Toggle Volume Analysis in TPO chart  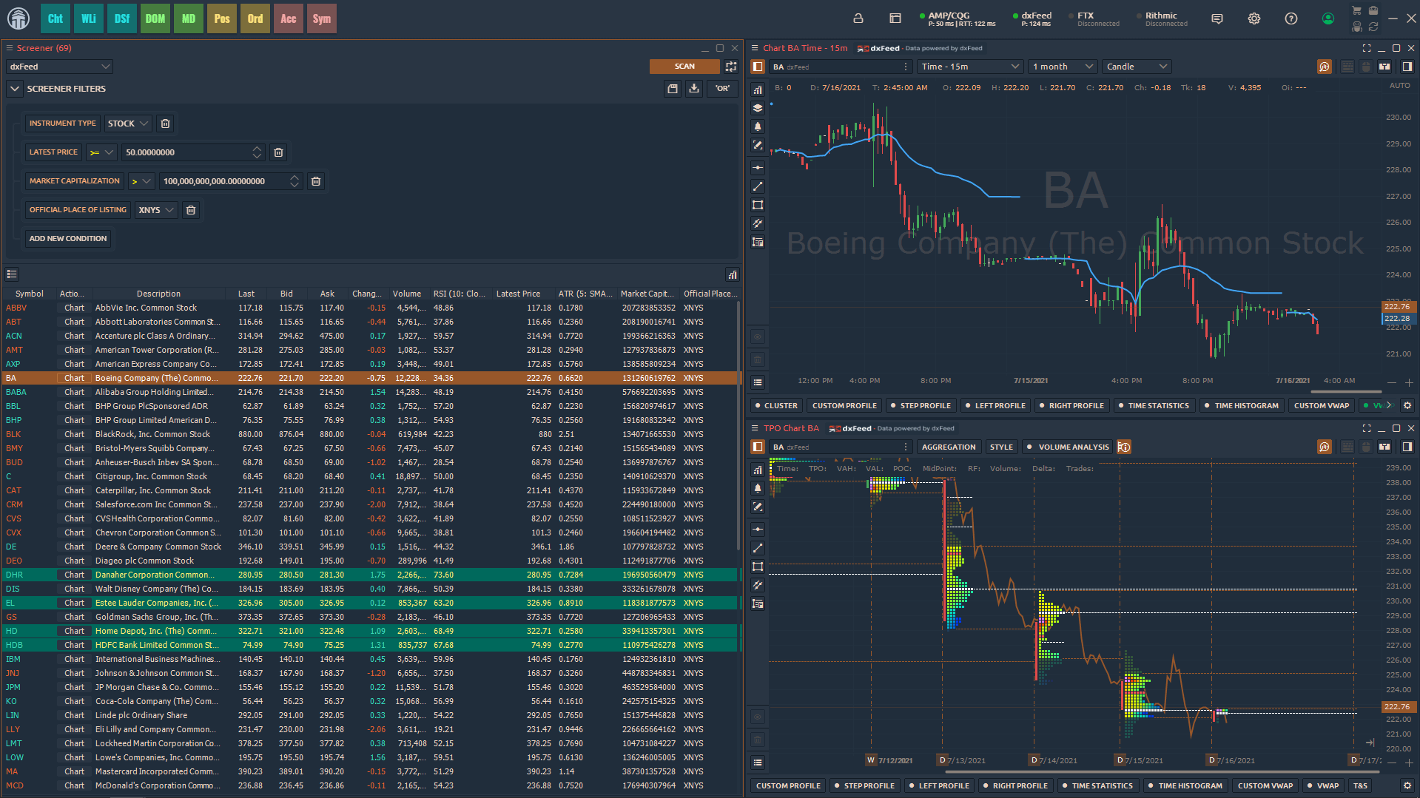[x=1068, y=447]
